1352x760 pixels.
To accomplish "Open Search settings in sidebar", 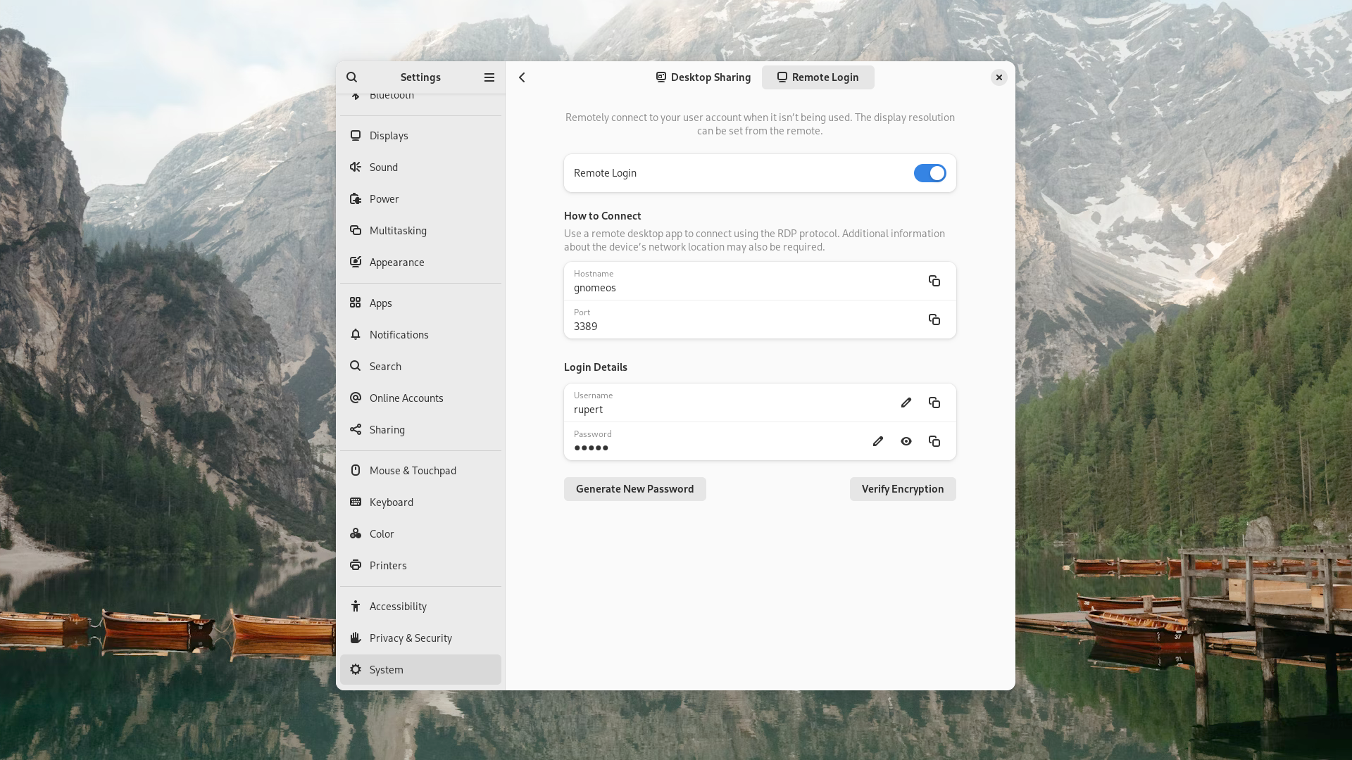I will (x=420, y=367).
